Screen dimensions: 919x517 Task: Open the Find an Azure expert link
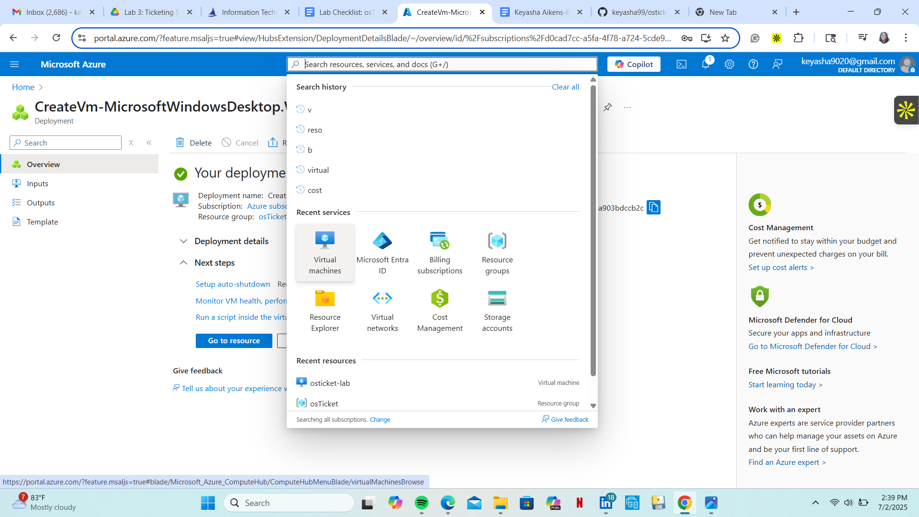coord(787,462)
